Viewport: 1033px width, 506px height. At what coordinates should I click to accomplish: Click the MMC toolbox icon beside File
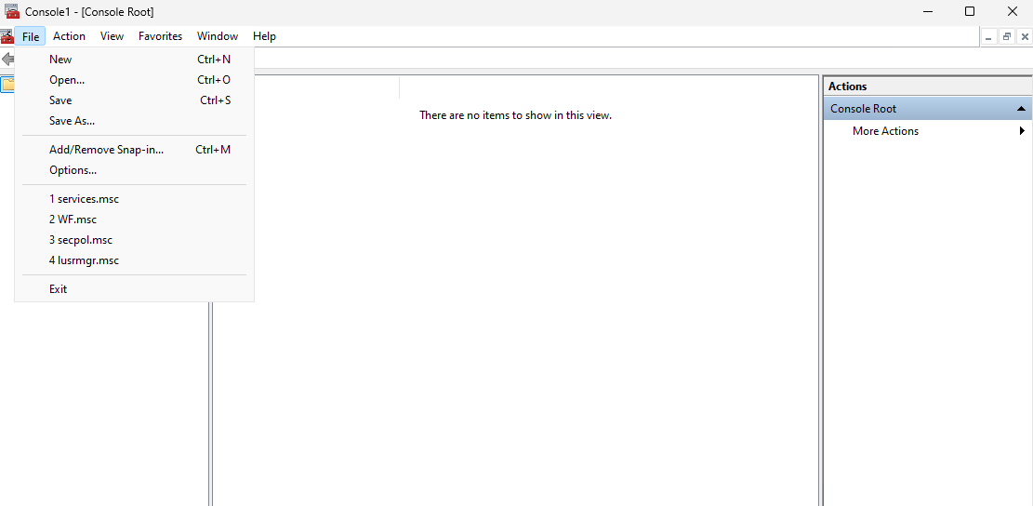[7, 36]
